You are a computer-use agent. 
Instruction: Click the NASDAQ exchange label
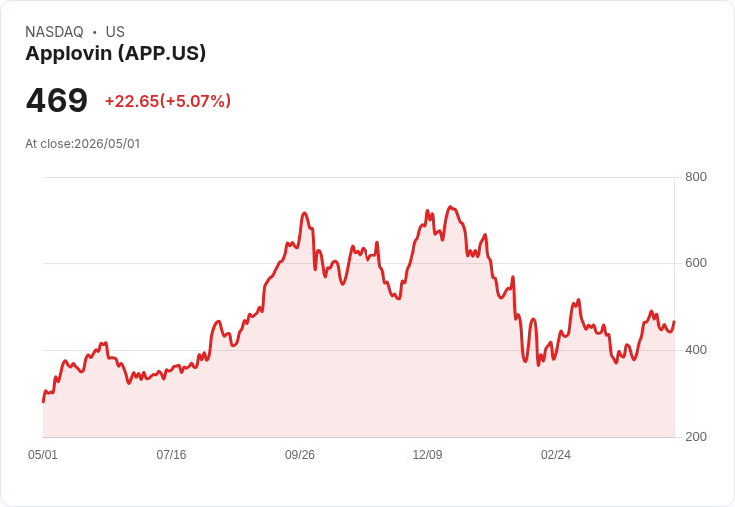click(54, 32)
